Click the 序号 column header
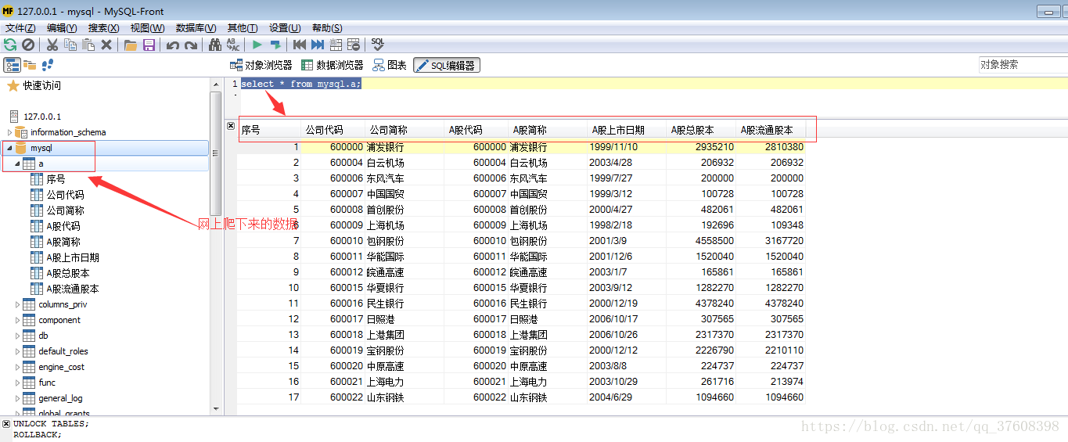This screenshot has height=442, width=1068. 270,130
